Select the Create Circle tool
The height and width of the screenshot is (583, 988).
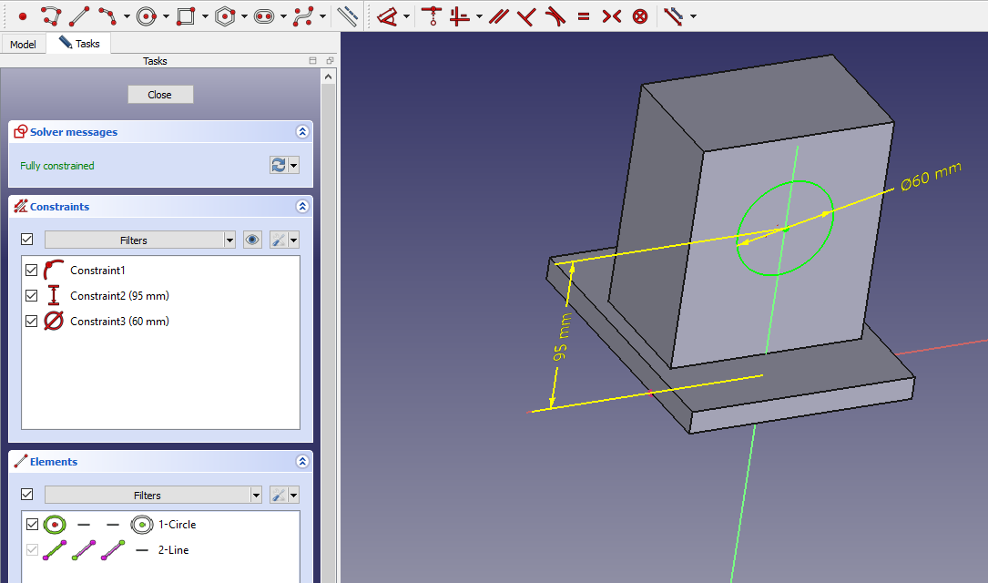tap(147, 16)
